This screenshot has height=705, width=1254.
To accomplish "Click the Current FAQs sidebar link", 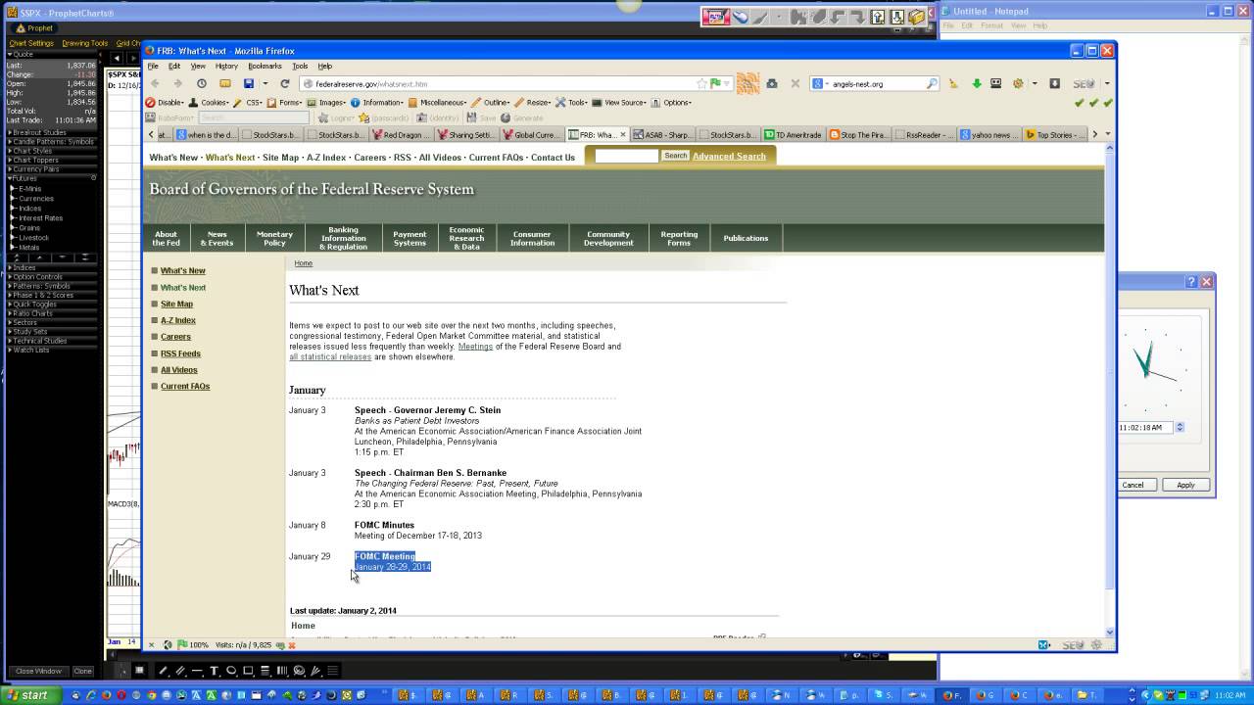I will click(185, 387).
